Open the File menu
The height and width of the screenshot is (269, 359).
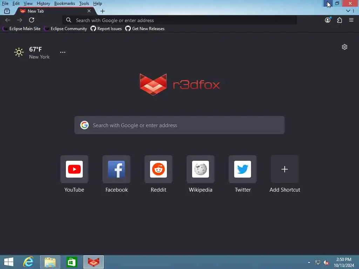5,4
